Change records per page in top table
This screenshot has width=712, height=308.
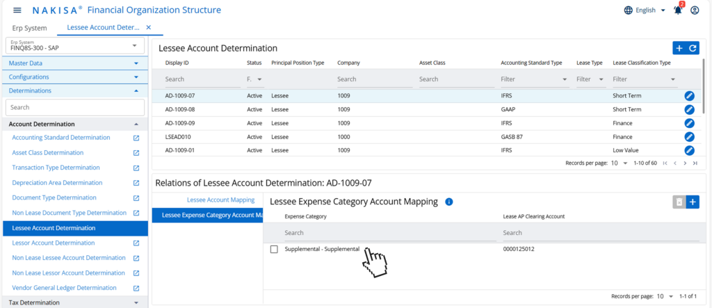620,163
